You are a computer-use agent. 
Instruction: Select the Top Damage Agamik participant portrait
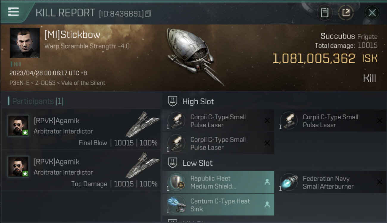click(x=18, y=167)
